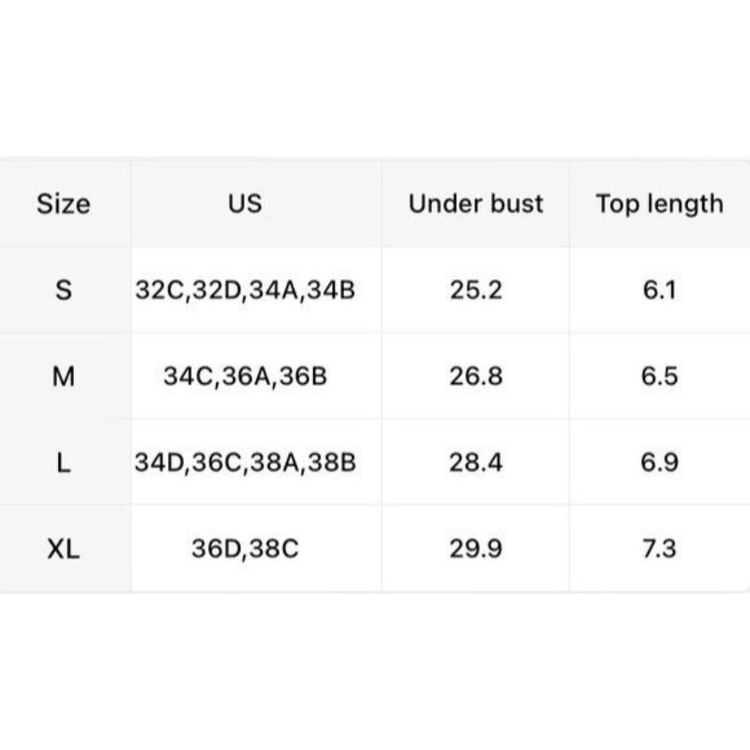Click the S size row label
The height and width of the screenshot is (750, 750).
(x=64, y=289)
